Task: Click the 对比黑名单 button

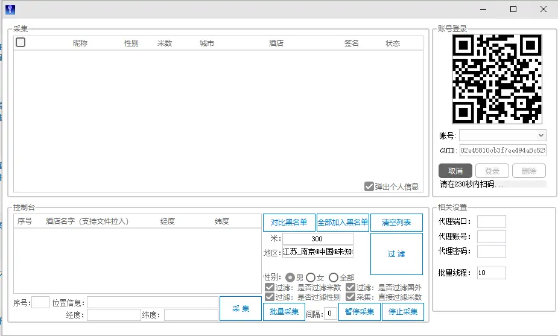Action: [289, 223]
